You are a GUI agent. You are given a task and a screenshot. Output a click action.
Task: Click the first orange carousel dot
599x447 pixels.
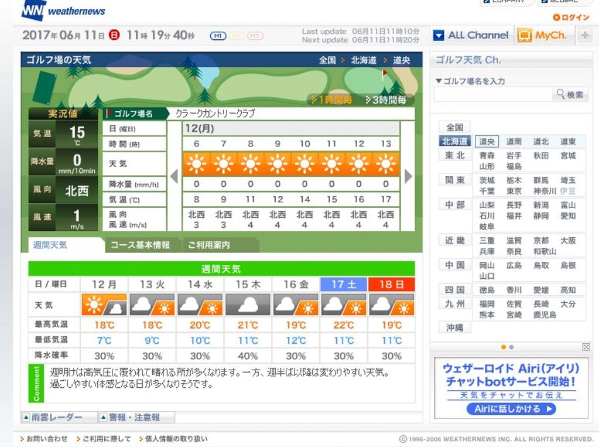tap(504, 347)
